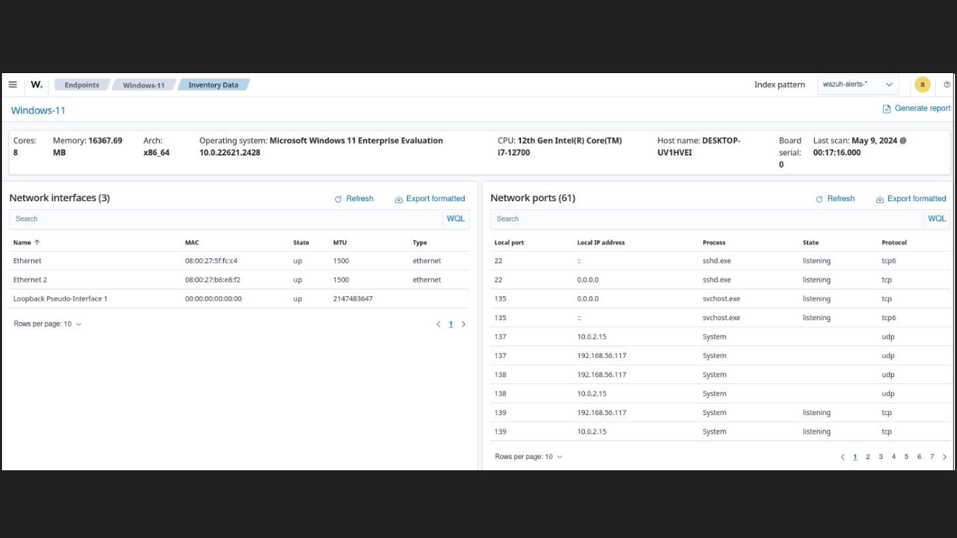Screen dimensions: 957x538
Task: Open the Index pattern wazuh-alerts dropdown
Action: pyautogui.click(x=858, y=84)
